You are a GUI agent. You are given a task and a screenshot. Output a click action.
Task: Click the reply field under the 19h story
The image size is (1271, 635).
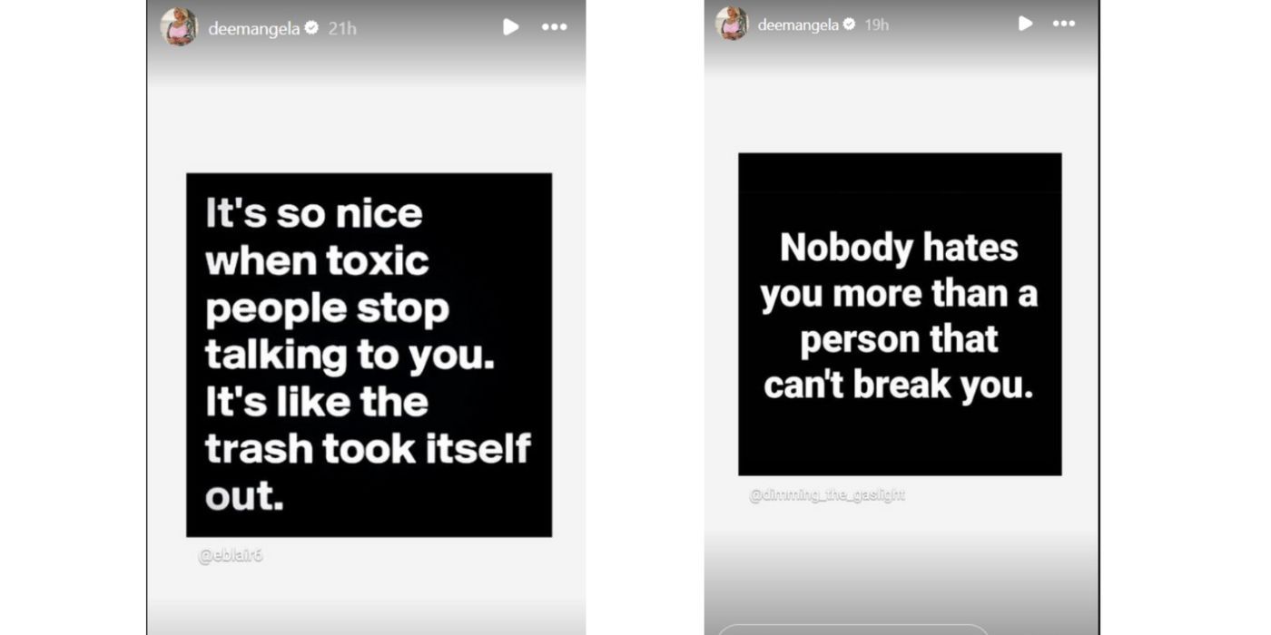853,629
